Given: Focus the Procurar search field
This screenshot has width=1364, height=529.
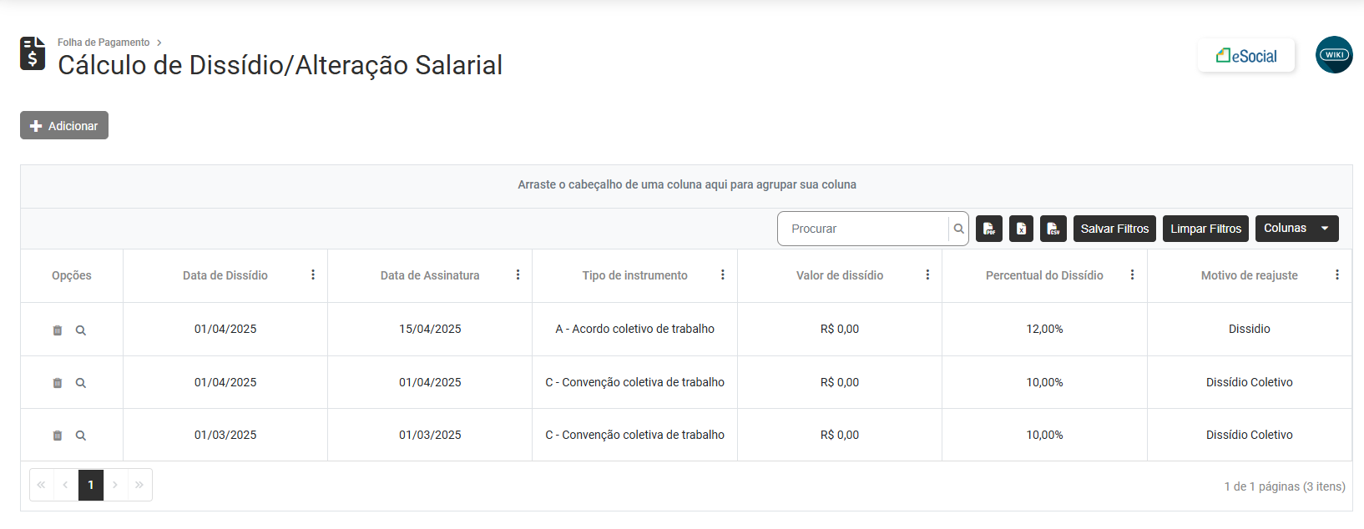Looking at the screenshot, I should (x=864, y=229).
